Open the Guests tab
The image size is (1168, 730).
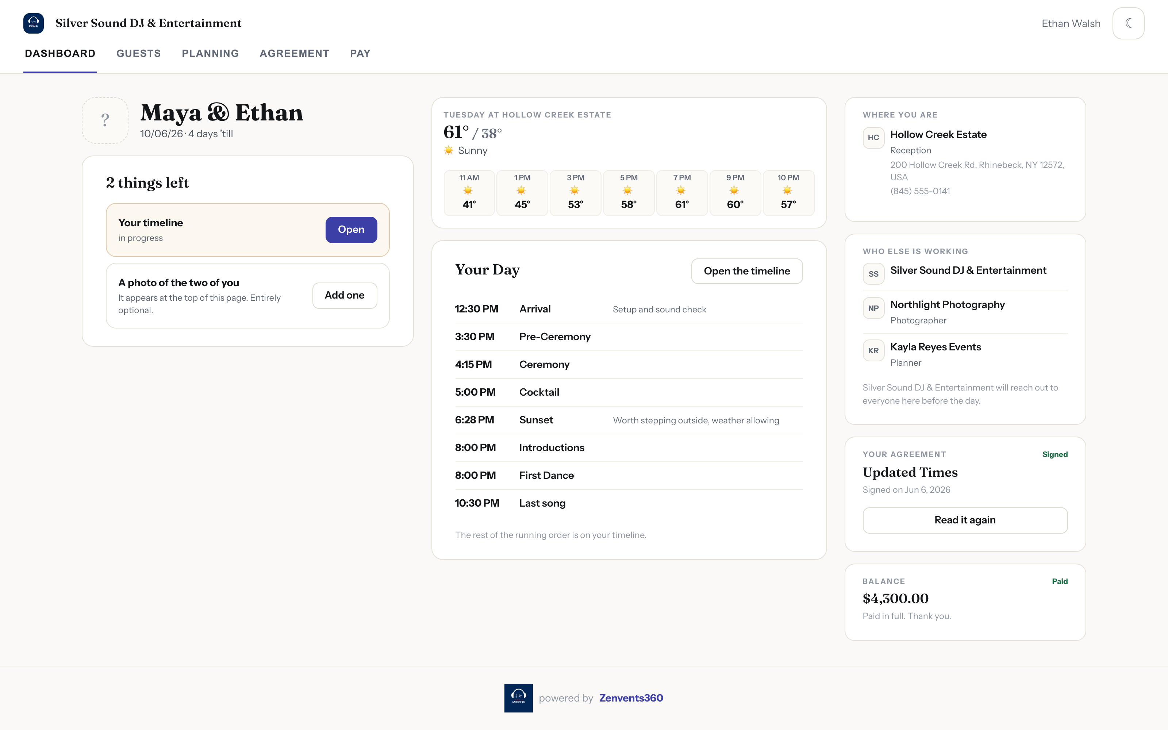tap(139, 54)
